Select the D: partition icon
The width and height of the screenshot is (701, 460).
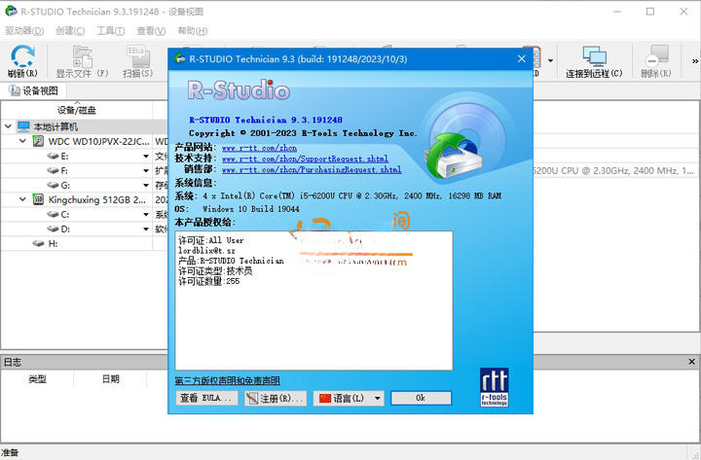(53, 229)
